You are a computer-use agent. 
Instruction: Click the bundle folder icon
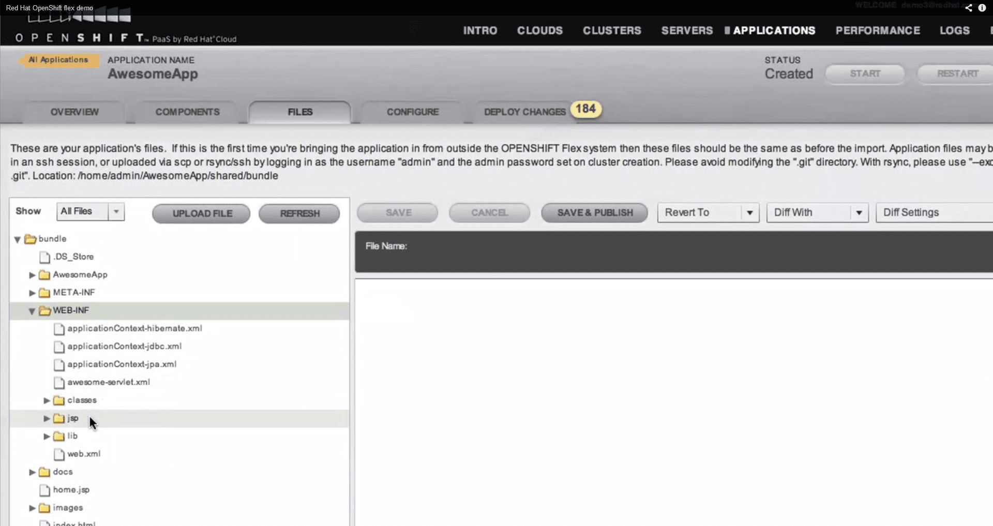[x=31, y=239]
